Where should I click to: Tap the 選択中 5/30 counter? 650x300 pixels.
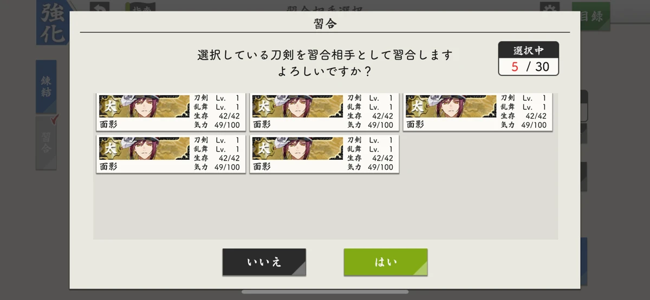pos(529,58)
